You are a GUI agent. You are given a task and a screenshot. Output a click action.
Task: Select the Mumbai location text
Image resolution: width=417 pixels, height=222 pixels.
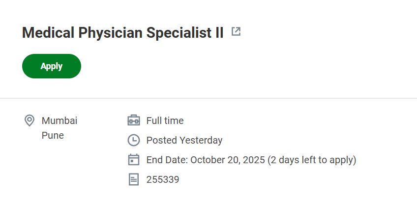(60, 121)
